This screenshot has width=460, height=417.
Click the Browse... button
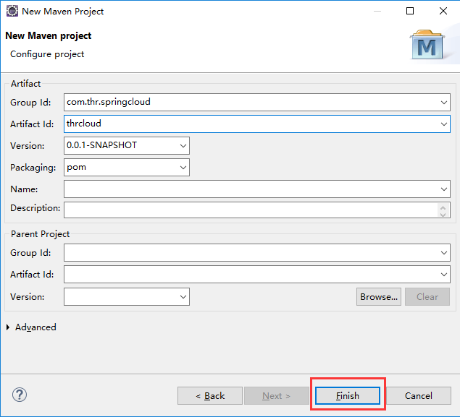click(x=379, y=297)
